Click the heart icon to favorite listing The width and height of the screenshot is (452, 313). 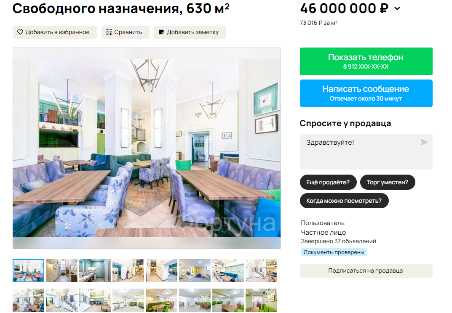point(20,32)
